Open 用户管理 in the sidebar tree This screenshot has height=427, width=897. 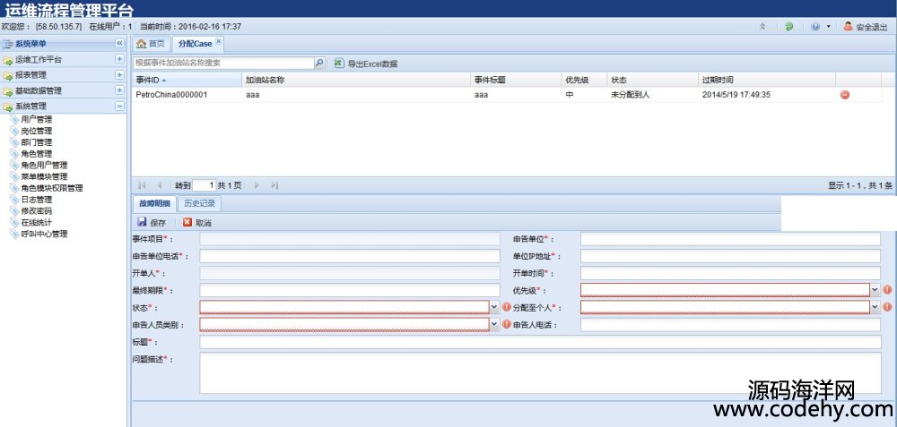[x=36, y=119]
